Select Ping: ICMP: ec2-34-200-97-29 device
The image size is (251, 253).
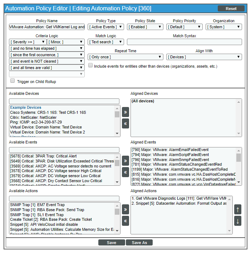[36, 122]
